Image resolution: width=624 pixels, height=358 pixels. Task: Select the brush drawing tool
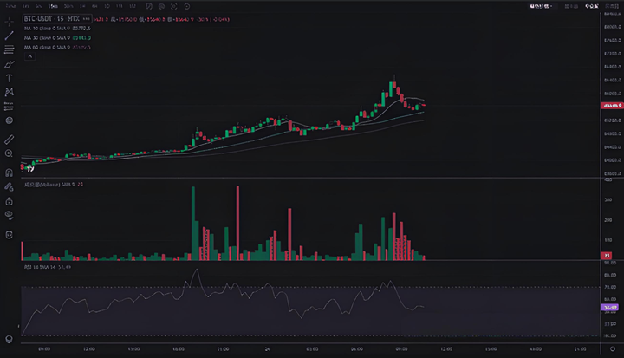click(x=9, y=64)
